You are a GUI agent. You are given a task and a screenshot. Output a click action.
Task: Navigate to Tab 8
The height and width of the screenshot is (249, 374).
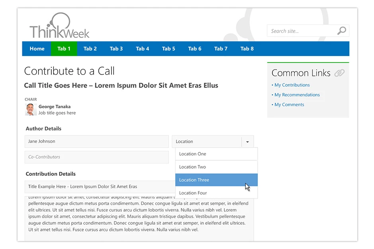point(247,49)
